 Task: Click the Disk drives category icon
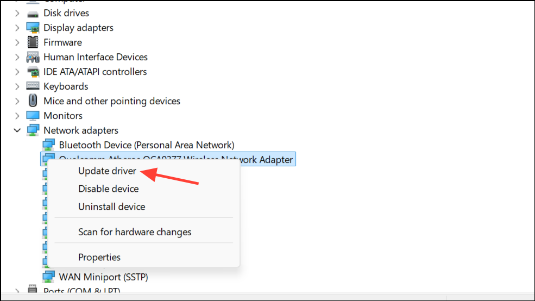[x=33, y=13]
